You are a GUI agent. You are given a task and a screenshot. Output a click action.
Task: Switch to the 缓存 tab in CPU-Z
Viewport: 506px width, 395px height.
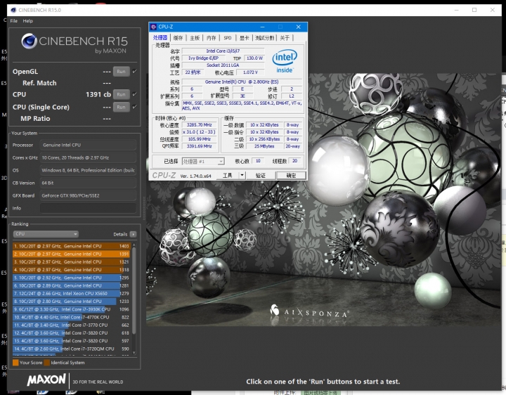[178, 38]
